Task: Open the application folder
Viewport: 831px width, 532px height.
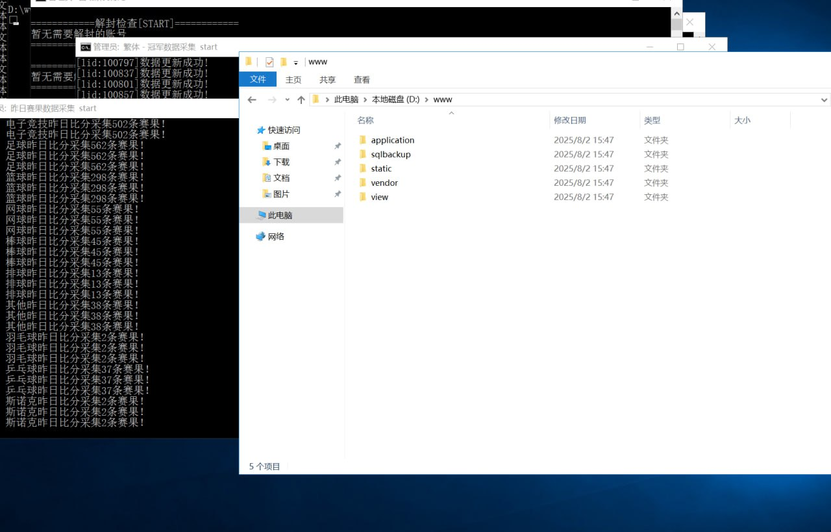Action: 392,140
